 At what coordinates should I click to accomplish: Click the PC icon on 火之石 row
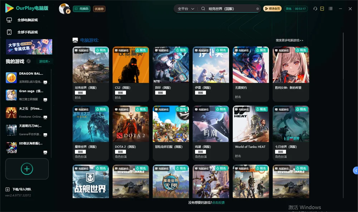45,117
